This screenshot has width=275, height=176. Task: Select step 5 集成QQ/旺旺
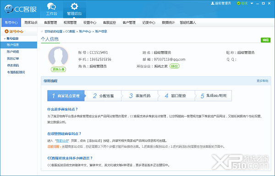[214, 96]
